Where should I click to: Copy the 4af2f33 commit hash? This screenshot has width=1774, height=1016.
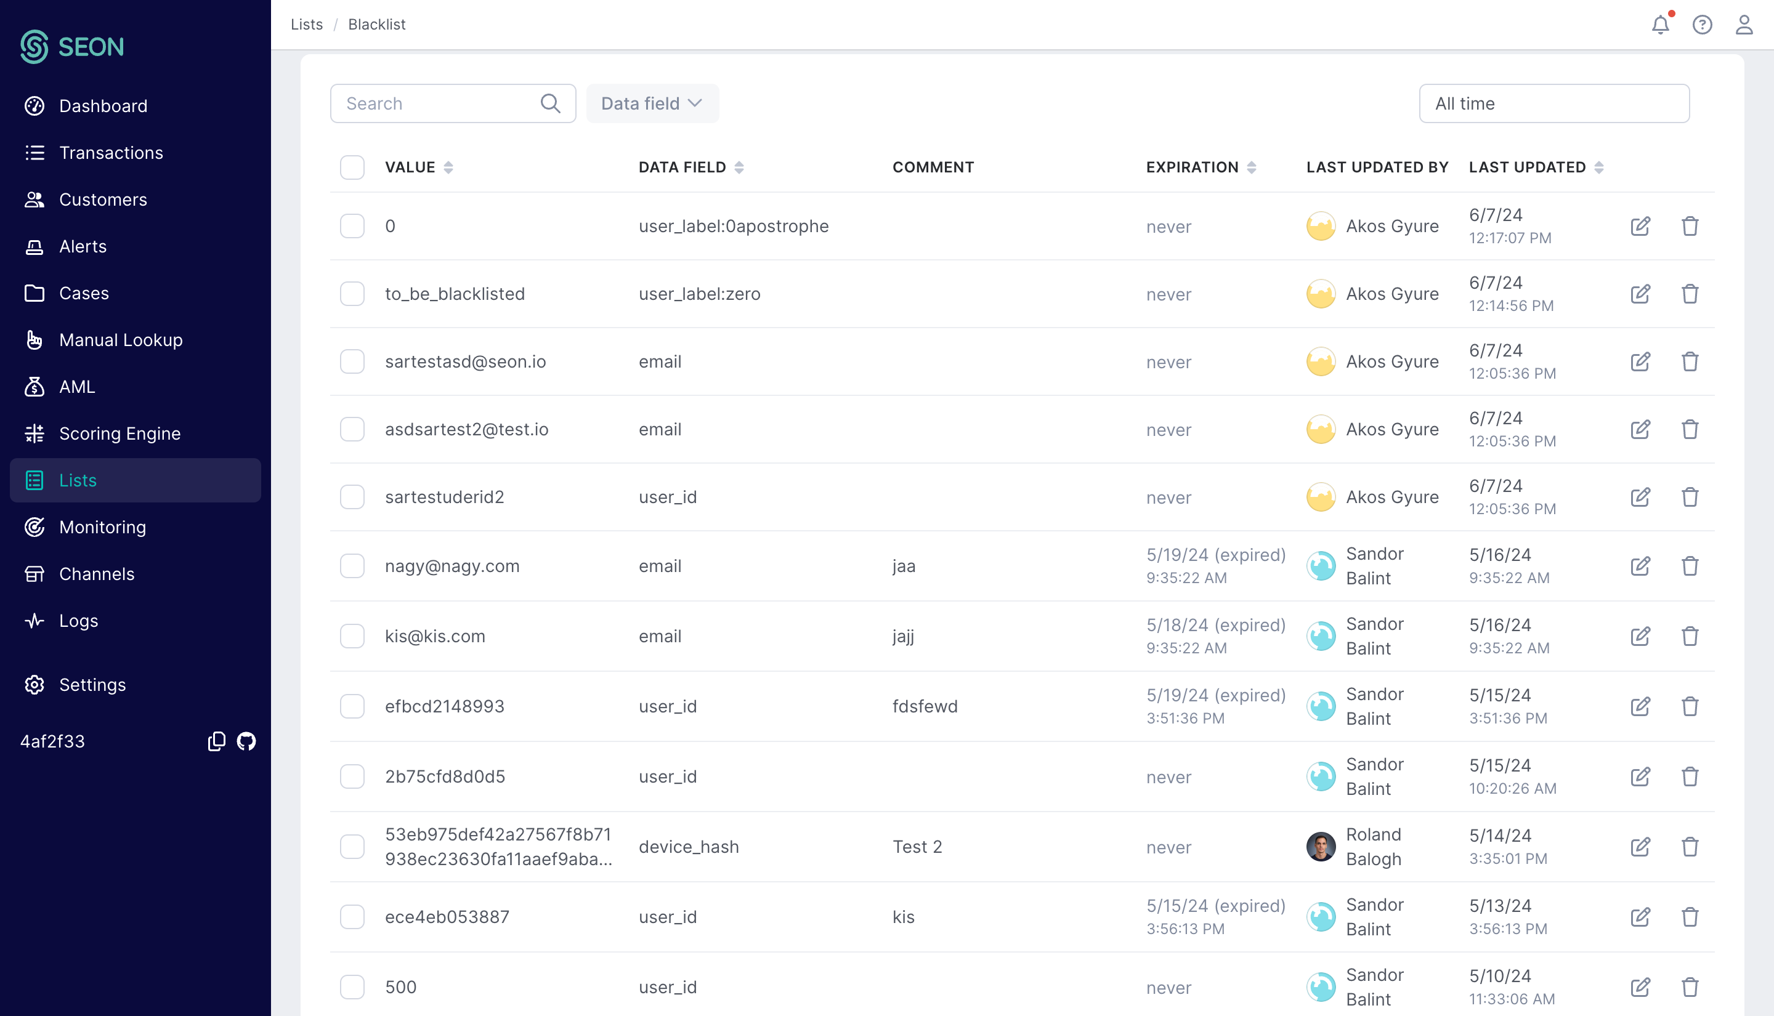pyautogui.click(x=216, y=741)
